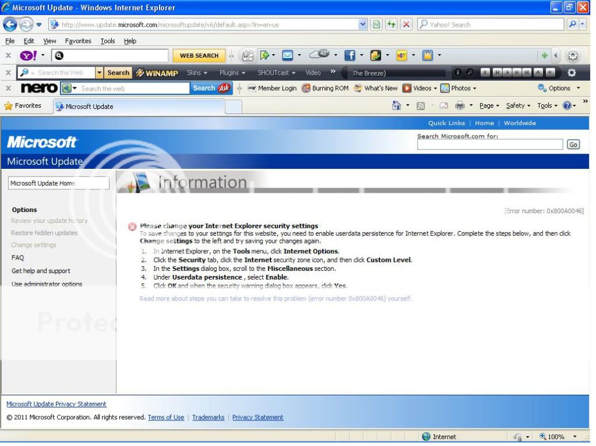The width and height of the screenshot is (596, 446).
Task: Click the weather cloud icon on Yahoo toolbar
Action: pos(320,55)
